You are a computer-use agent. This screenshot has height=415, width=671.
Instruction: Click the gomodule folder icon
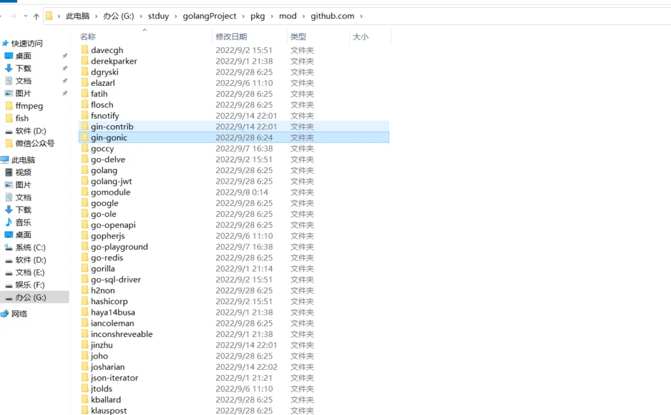[85, 192]
